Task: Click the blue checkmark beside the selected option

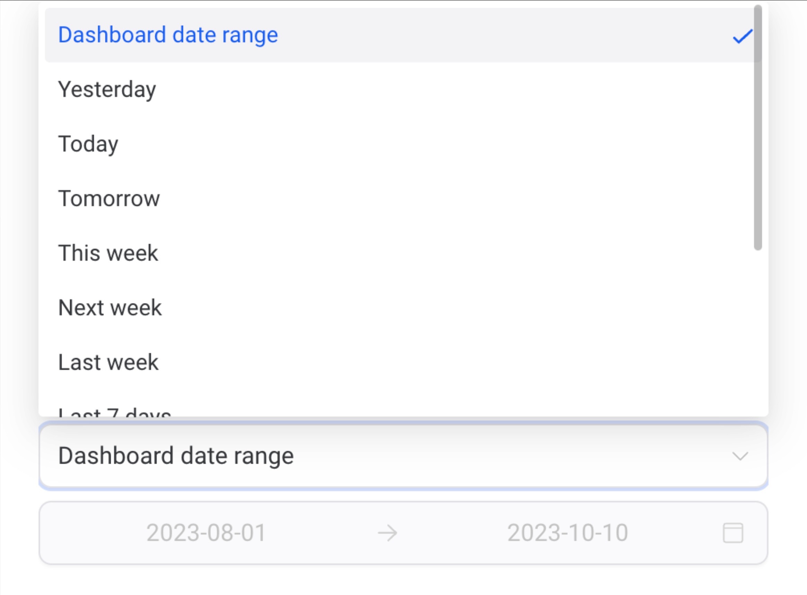Action: coord(742,36)
